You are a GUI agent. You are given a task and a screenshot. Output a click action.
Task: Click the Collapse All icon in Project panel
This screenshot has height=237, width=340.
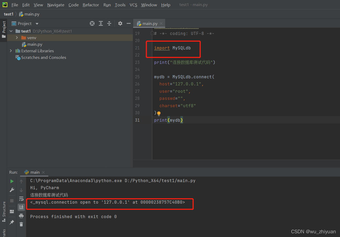click(x=109, y=23)
